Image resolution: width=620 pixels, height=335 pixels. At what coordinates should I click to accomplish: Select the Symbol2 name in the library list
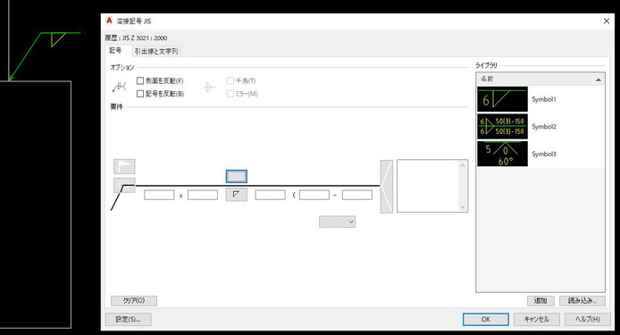[544, 127]
